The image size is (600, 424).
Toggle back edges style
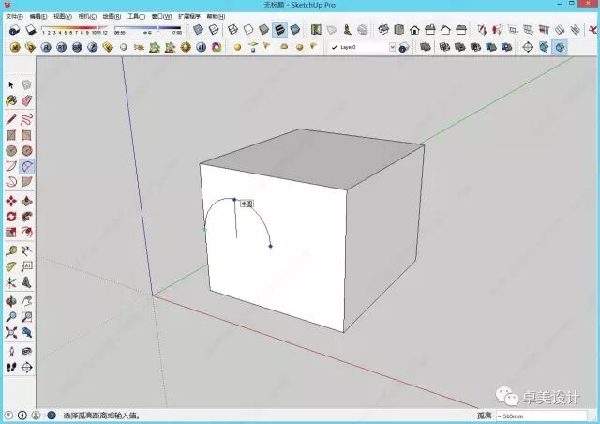coord(214,29)
